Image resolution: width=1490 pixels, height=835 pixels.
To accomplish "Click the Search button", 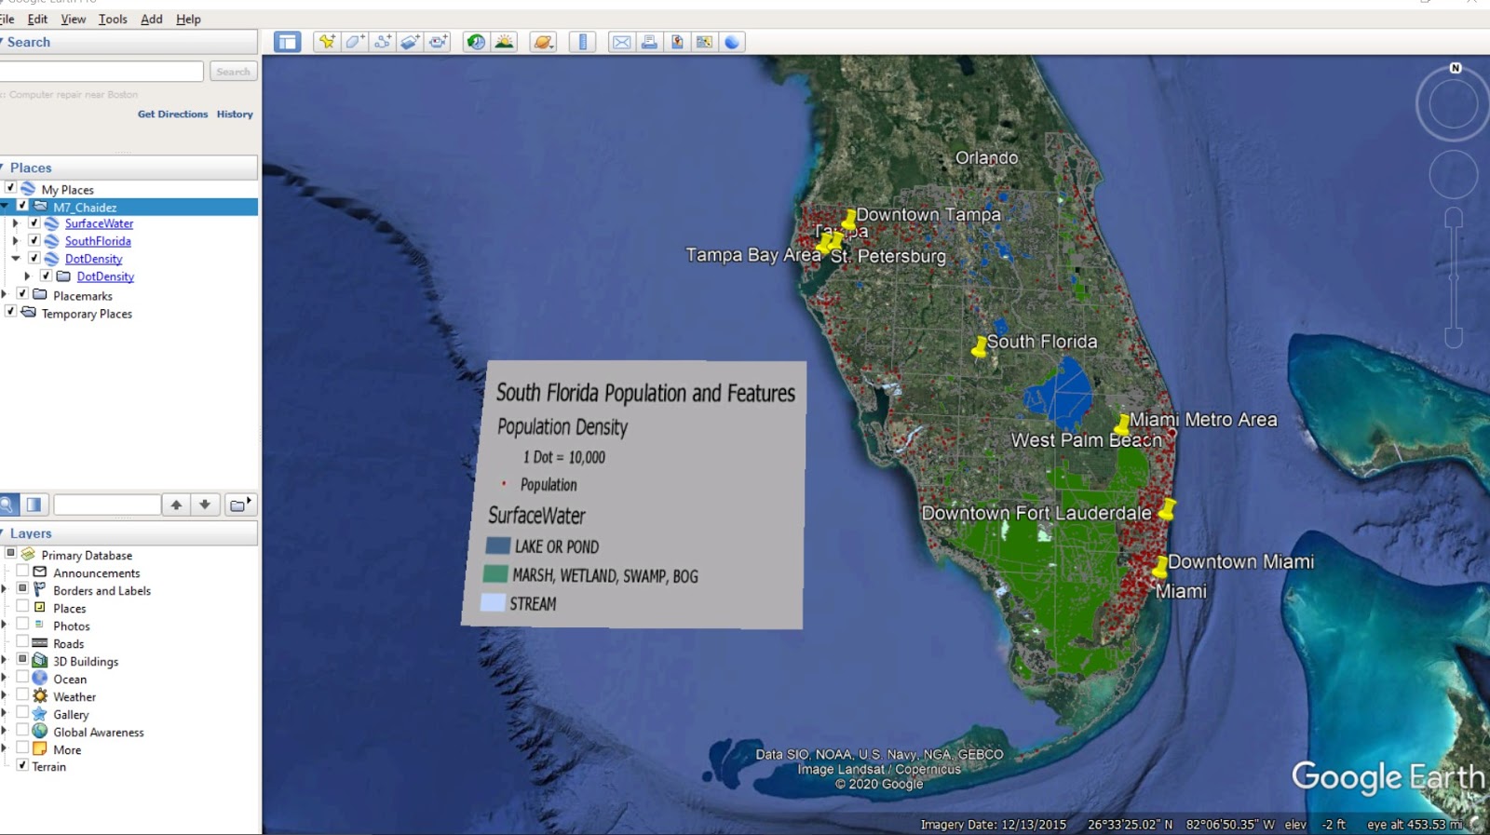I will click(233, 72).
